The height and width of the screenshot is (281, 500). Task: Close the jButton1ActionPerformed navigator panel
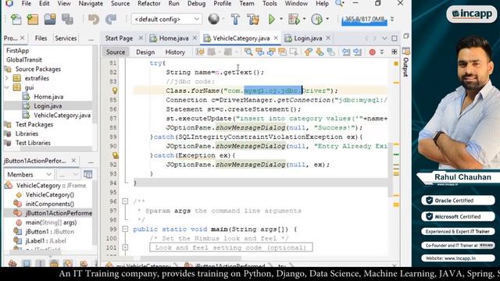(x=73, y=161)
